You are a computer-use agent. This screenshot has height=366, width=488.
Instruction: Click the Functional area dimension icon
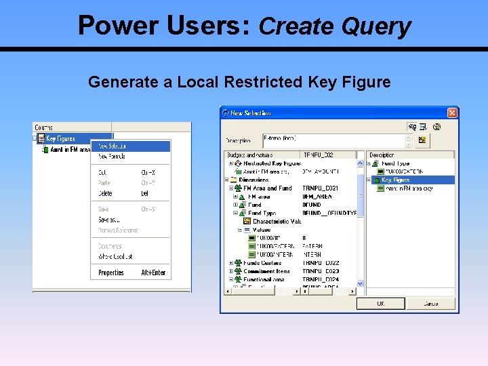tap(238, 279)
